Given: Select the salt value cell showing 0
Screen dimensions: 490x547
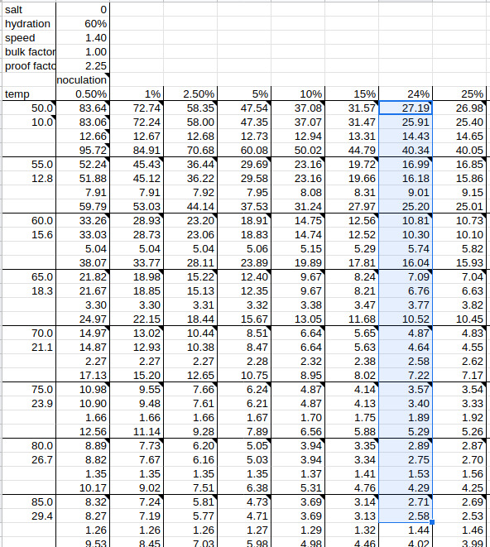Looking at the screenshot, I should tap(83, 9).
